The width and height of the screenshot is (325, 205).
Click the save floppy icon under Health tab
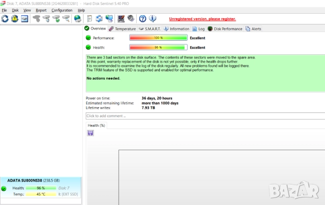pos(90,133)
